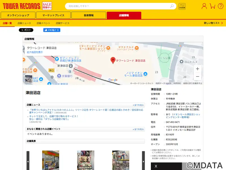
Task: Open the ネットで注文して店舗で受け取れる news link
Action: pos(54,118)
